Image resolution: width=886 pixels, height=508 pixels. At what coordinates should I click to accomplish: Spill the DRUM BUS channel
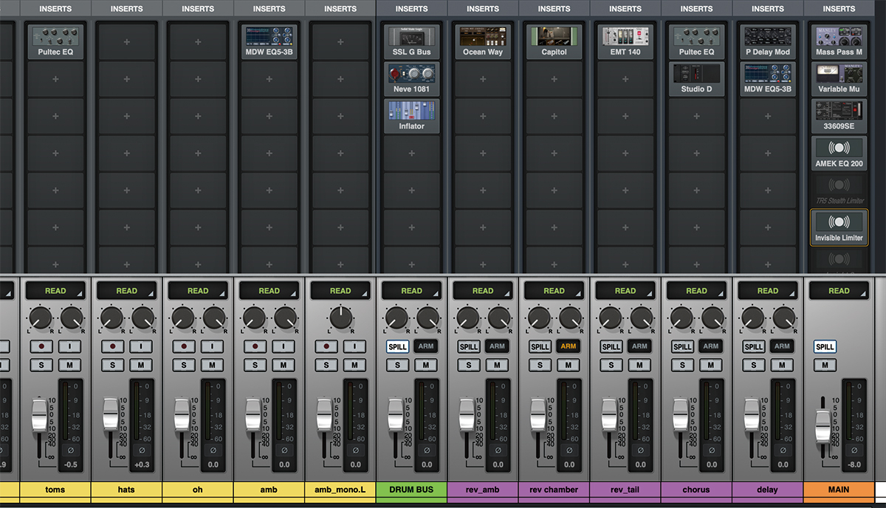coord(397,346)
